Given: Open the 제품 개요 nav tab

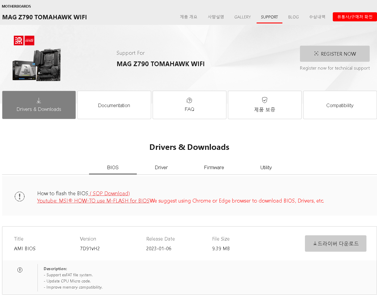Looking at the screenshot, I should pos(189,17).
